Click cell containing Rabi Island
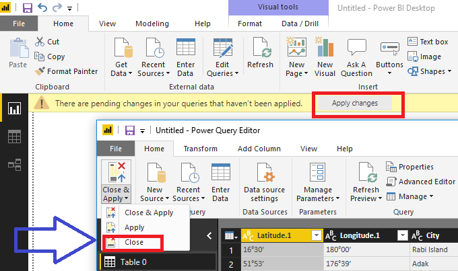Viewport: 458px width, 271px height. [434, 249]
